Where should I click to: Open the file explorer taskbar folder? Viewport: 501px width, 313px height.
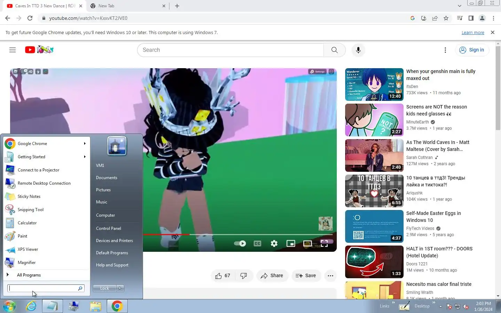coord(95,306)
